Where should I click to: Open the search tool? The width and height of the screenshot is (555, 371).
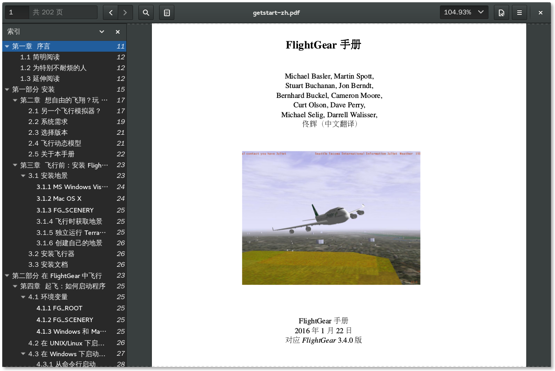tap(146, 13)
